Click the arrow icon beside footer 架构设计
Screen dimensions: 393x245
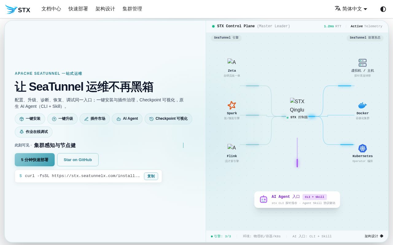coord(382,236)
